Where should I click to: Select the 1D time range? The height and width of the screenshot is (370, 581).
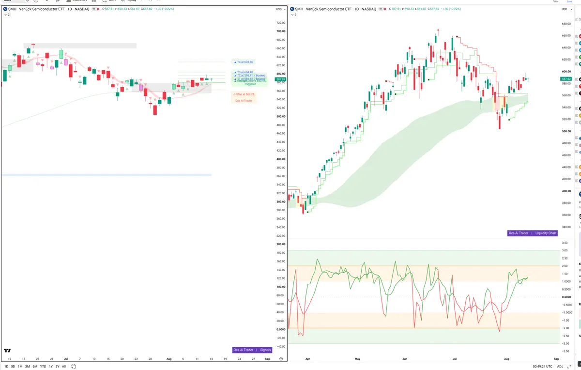[x=6, y=366]
